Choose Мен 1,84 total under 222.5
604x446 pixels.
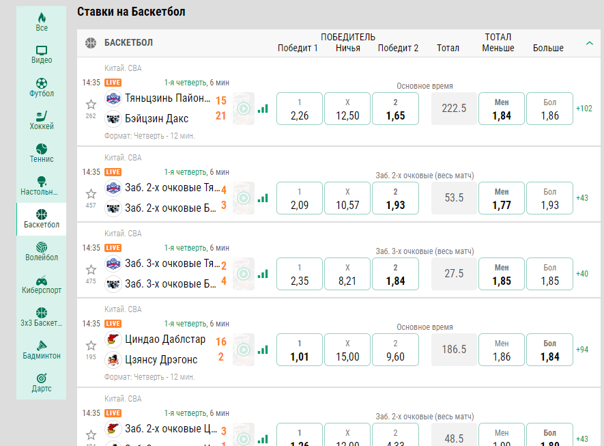pos(502,109)
